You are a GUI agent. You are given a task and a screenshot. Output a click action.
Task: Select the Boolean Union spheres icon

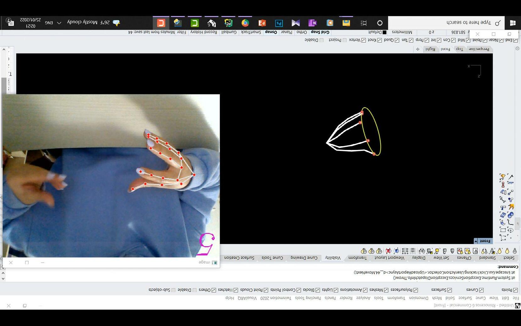click(x=511, y=215)
